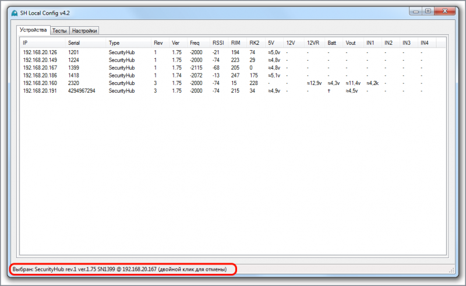Switch to the Тесты tab

[x=59, y=31]
